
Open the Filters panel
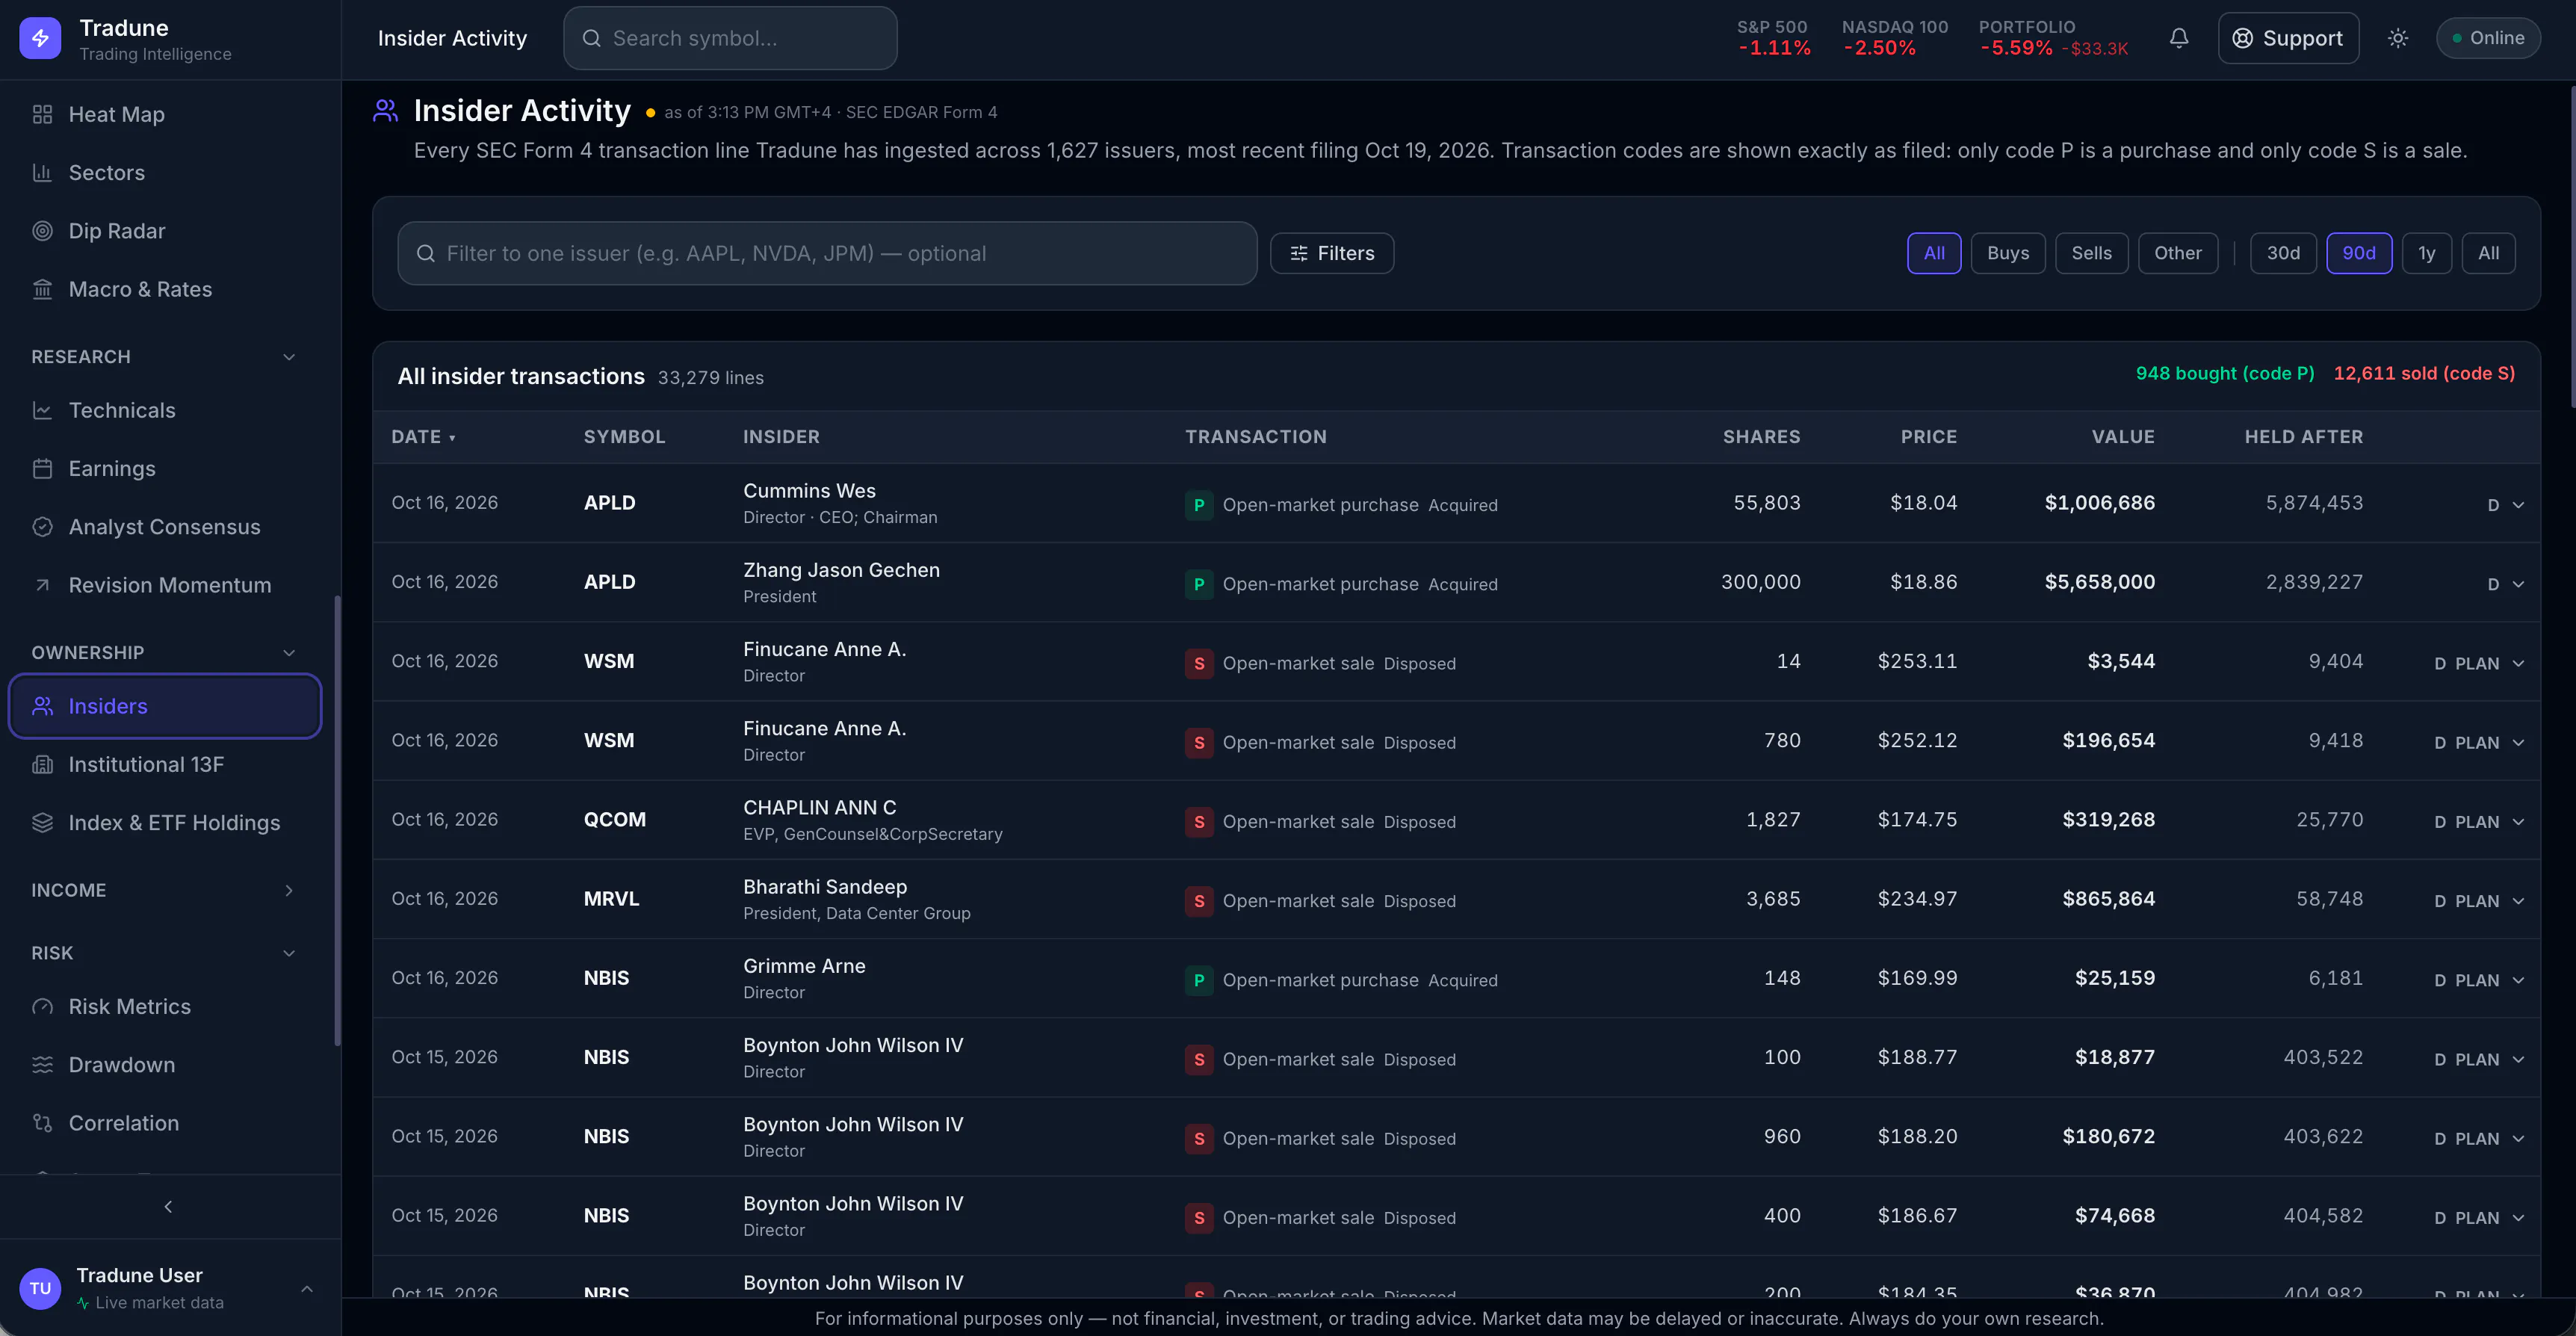[x=1332, y=253]
